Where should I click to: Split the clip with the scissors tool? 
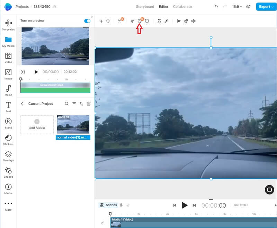(x=132, y=21)
